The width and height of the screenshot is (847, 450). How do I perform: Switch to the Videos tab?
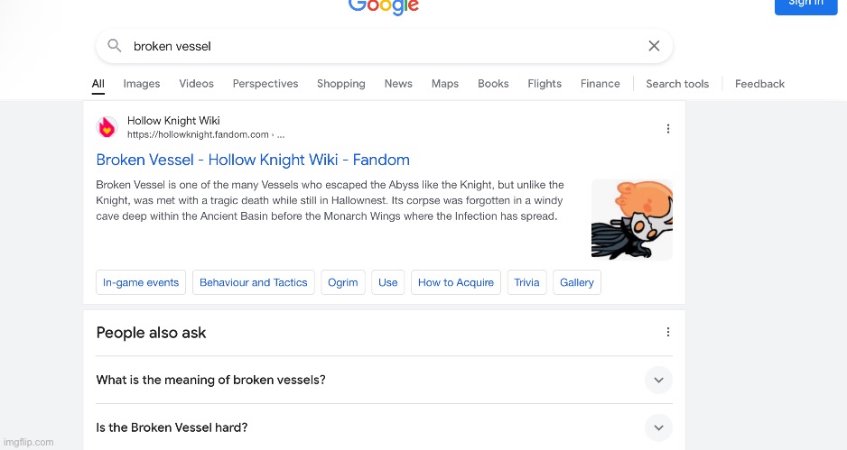click(x=196, y=84)
